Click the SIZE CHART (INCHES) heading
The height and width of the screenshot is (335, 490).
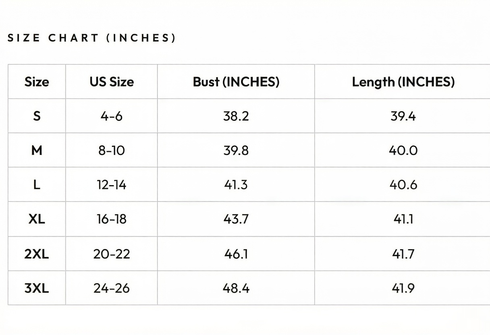(92, 38)
